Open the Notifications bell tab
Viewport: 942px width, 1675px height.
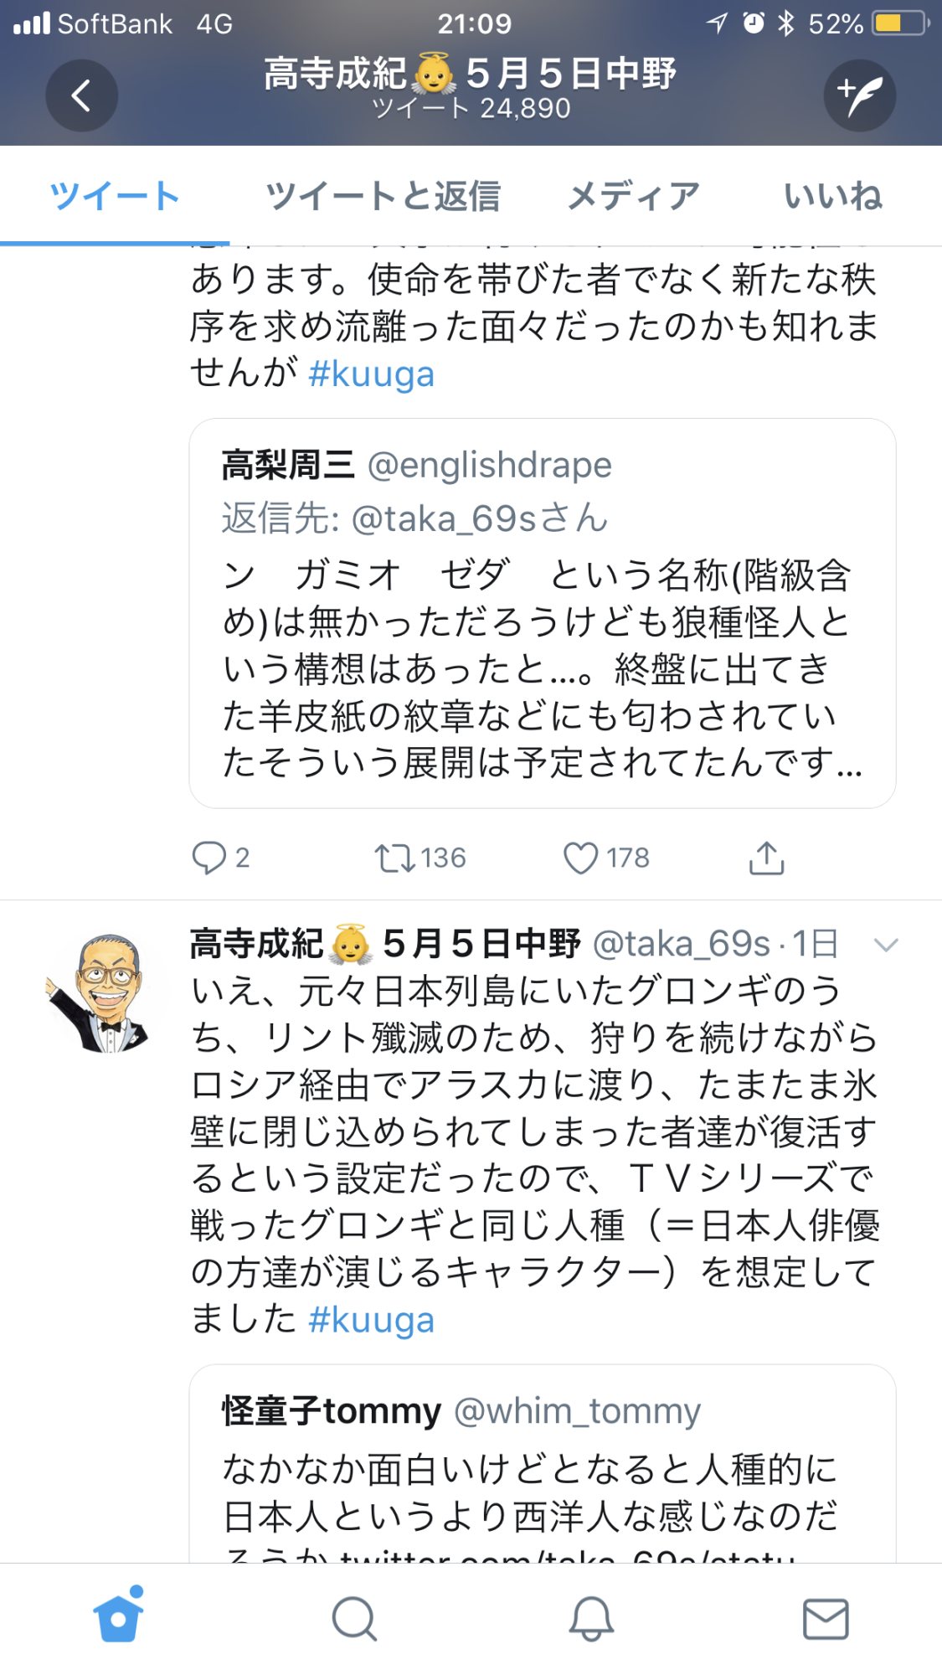pos(591,1618)
